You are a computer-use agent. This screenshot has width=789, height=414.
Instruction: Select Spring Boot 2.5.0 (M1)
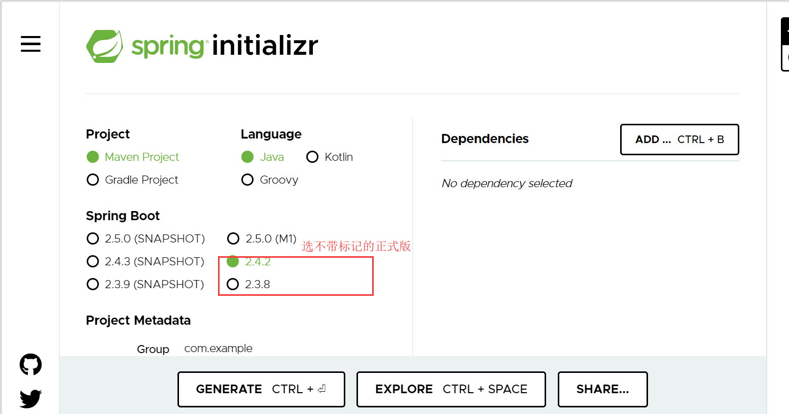coord(262,238)
